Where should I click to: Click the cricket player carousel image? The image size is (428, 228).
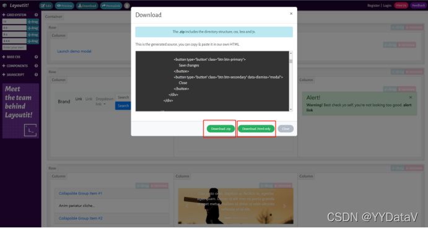coord(236,206)
